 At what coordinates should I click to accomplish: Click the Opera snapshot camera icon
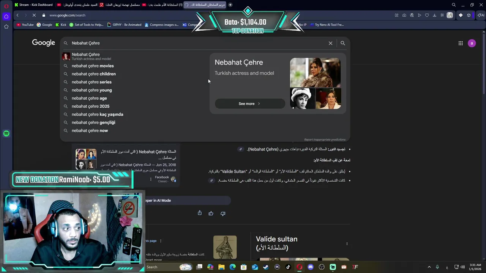point(404,15)
